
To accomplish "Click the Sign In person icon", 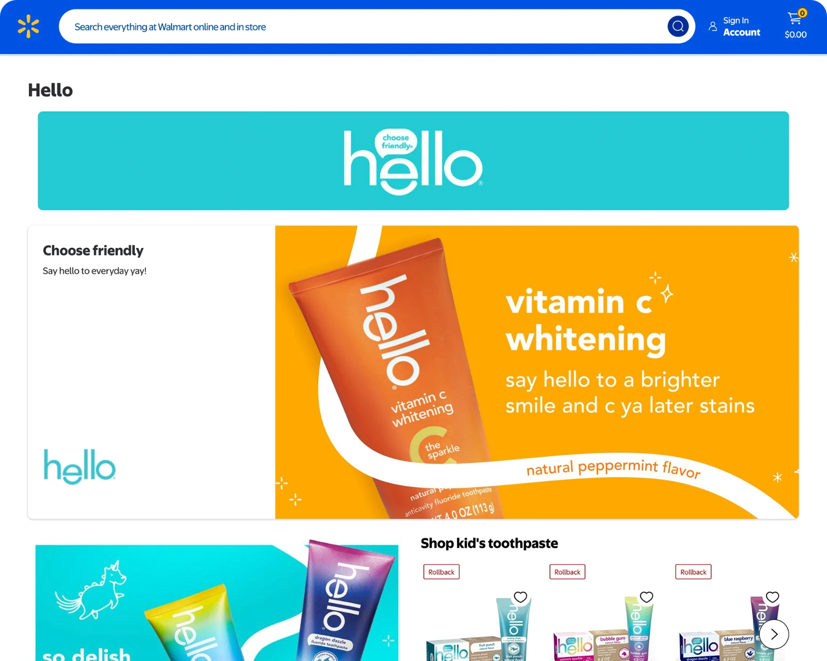I will [x=713, y=26].
